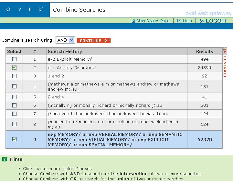The height and width of the screenshot is (181, 233).
Task: Click the 'exp Explicit Memory/' search text
Action: click(x=70, y=59)
